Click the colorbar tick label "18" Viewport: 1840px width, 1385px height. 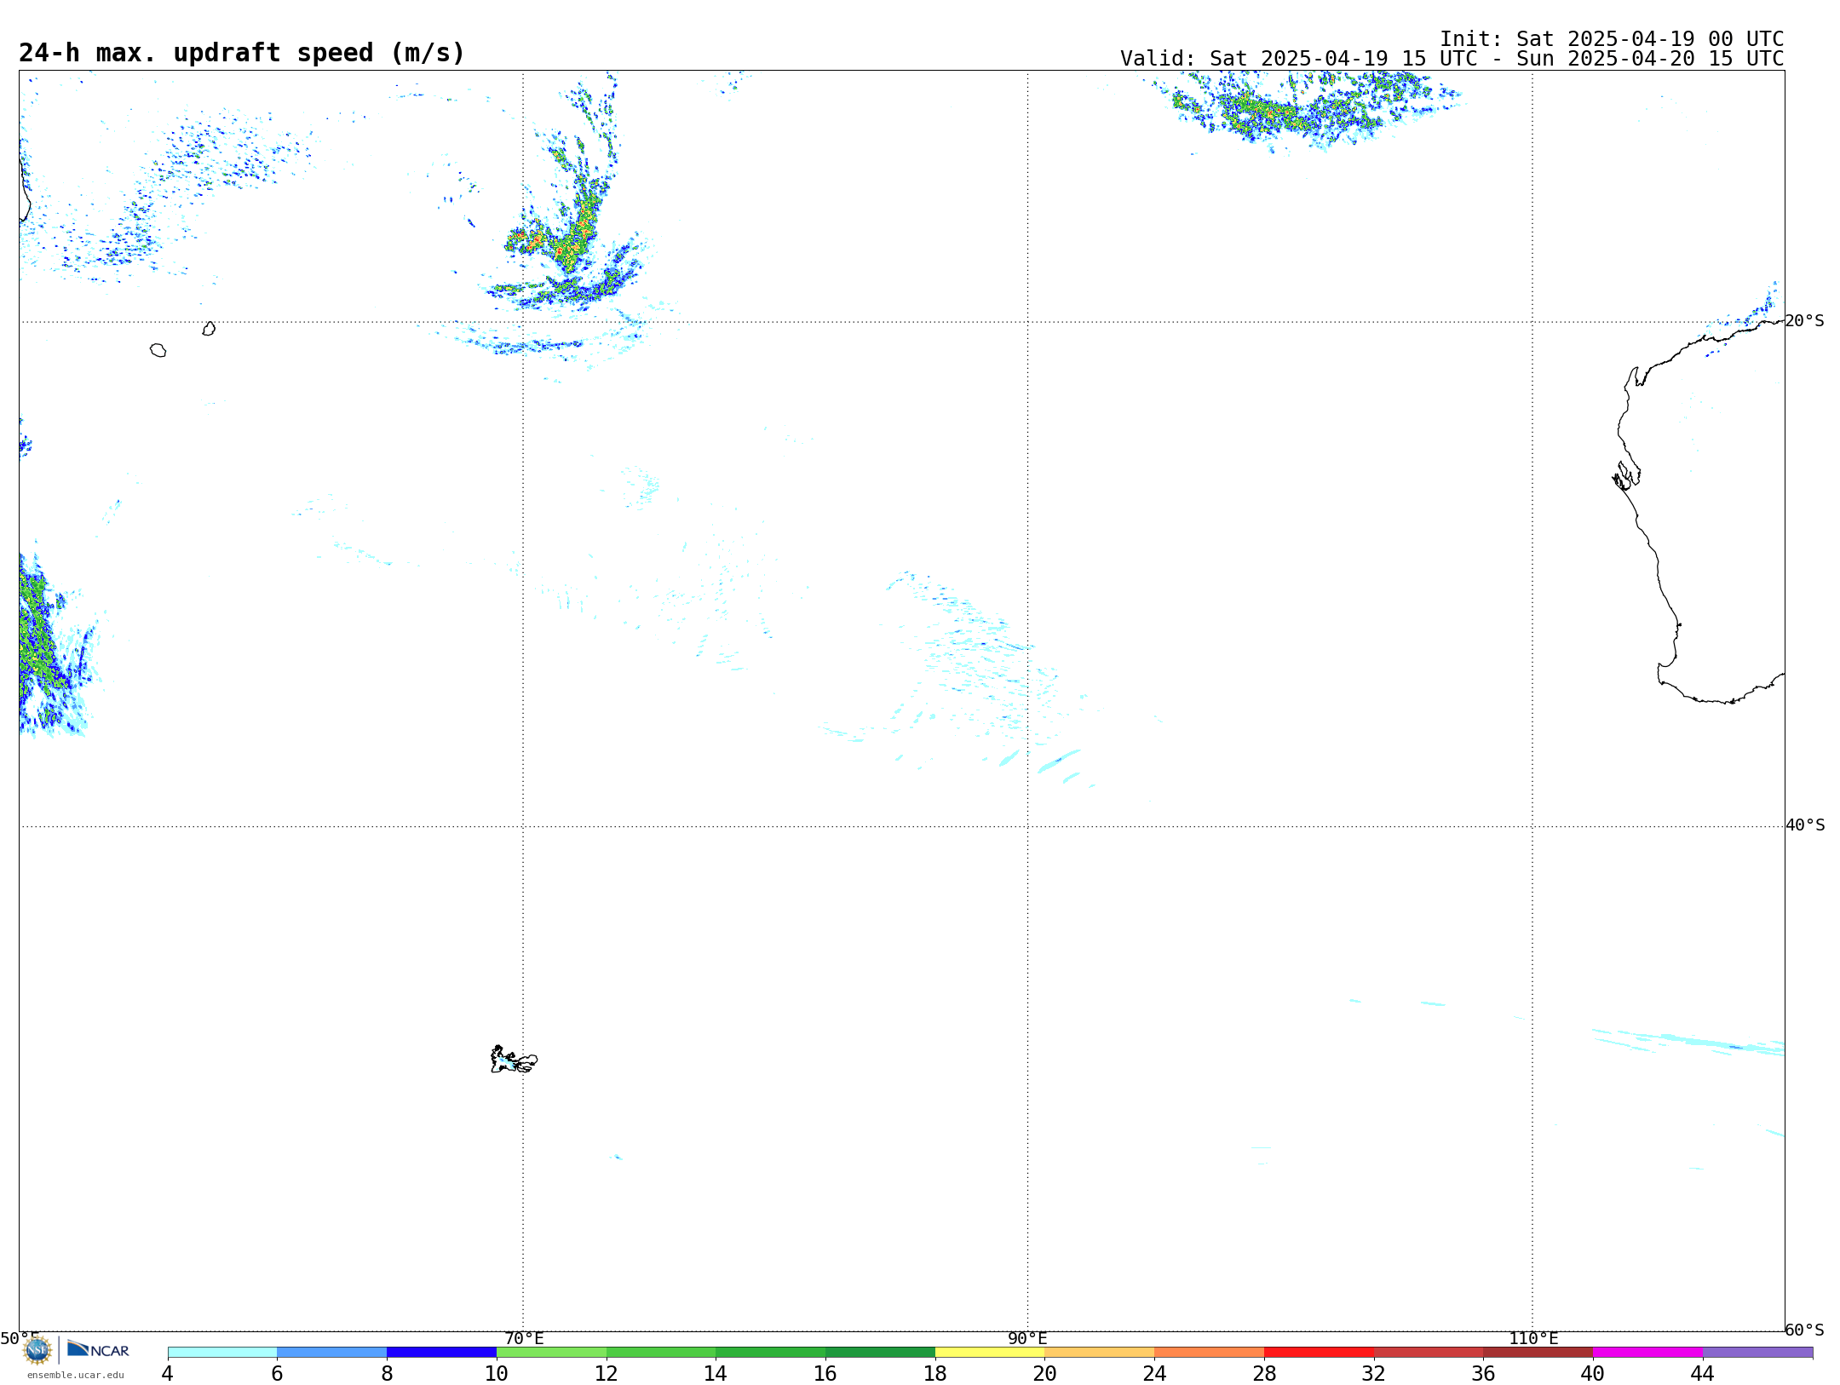point(935,1374)
